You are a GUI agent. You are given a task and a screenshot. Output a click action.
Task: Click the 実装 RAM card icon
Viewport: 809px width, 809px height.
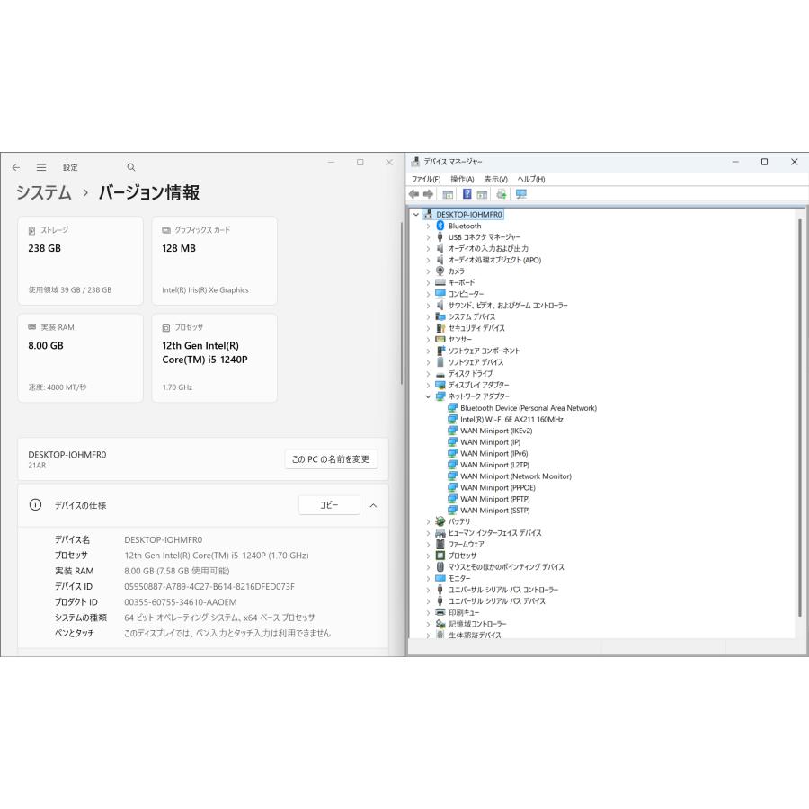coord(32,327)
